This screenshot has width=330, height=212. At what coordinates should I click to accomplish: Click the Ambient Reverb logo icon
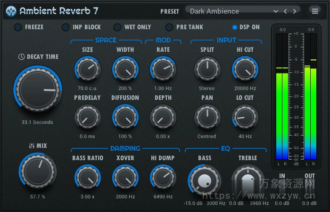click(x=11, y=11)
